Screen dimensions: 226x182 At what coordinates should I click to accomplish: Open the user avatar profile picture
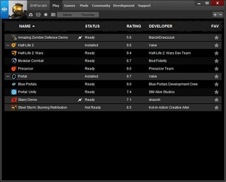click(x=18, y=9)
